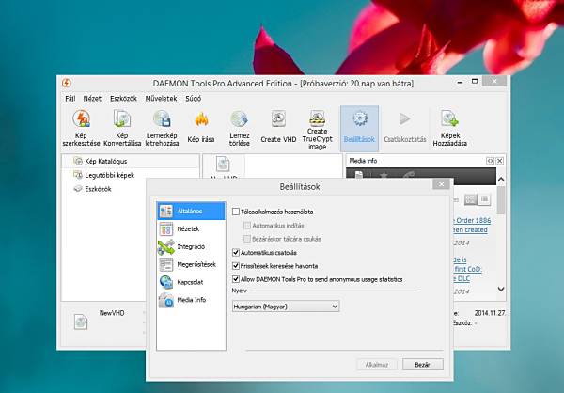Switch Media Info to grid view
Viewport: 564px width, 393px height.
coord(471,199)
